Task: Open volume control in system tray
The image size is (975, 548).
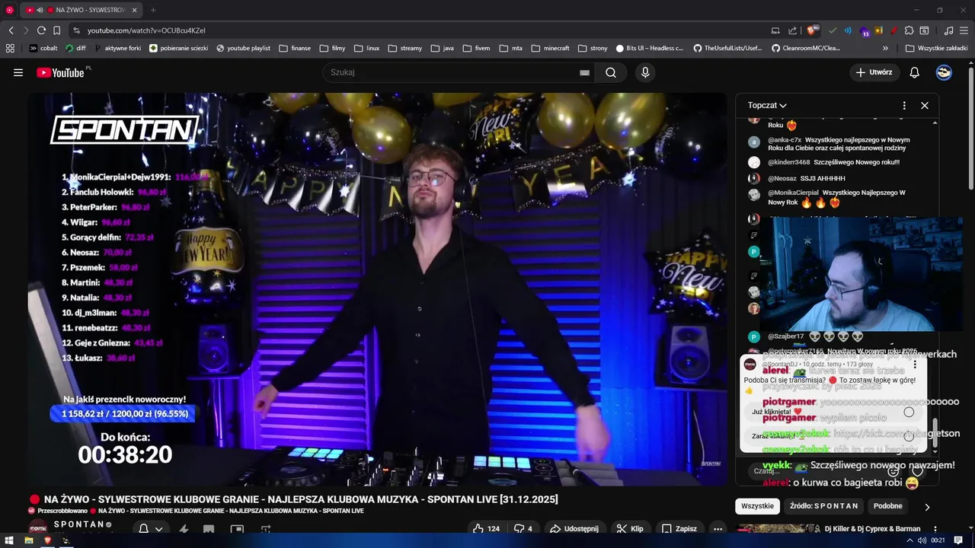Action: coord(922,540)
